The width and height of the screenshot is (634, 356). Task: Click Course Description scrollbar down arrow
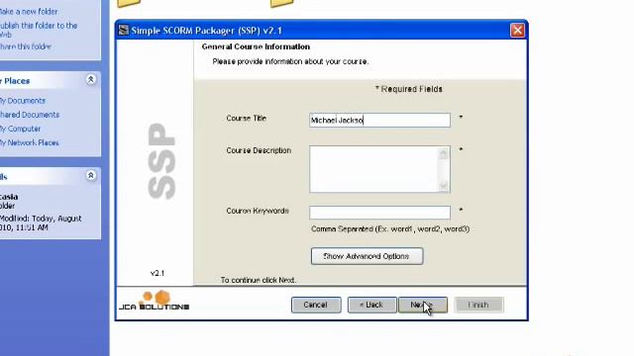(x=444, y=185)
